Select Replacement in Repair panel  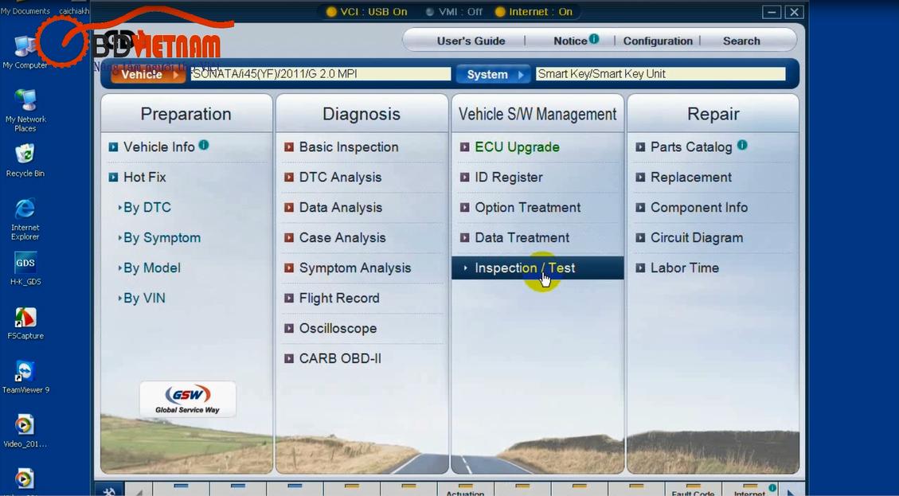point(691,178)
